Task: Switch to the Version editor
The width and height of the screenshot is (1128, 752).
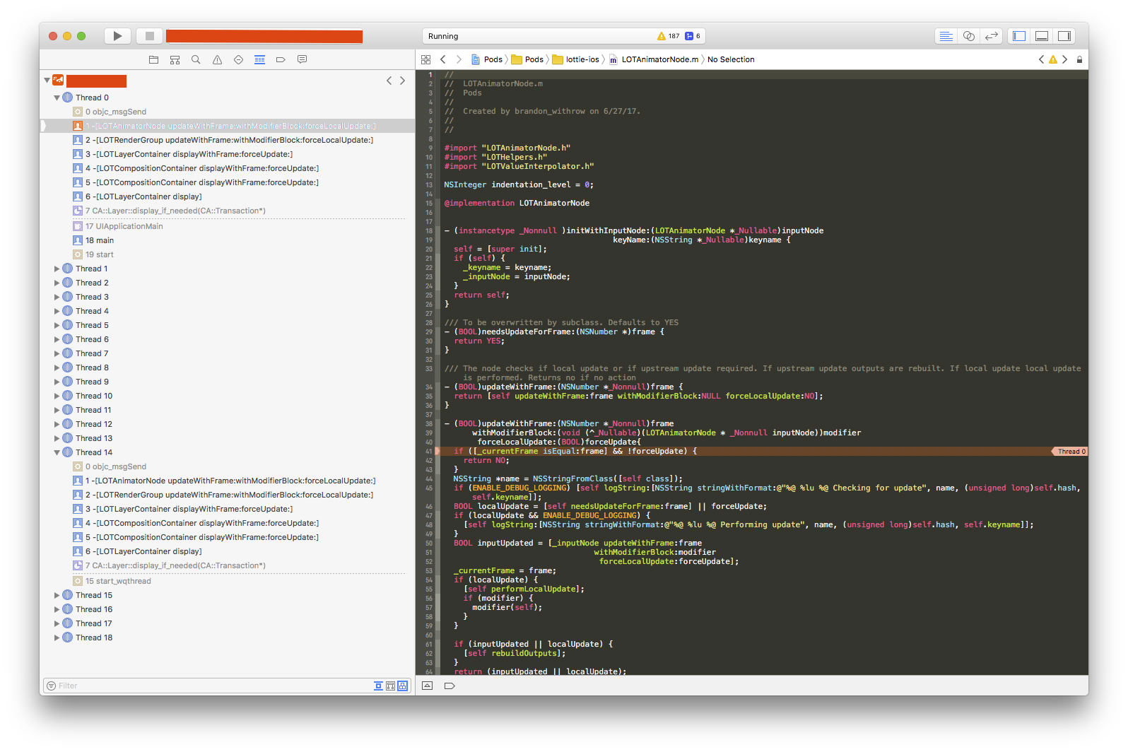Action: tap(992, 36)
